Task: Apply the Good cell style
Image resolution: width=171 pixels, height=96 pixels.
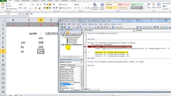Action: pos(137,5)
